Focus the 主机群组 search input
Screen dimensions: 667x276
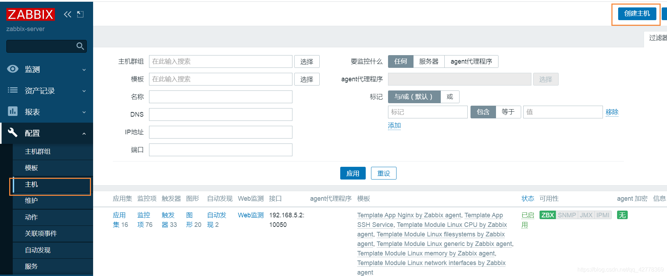(221, 61)
